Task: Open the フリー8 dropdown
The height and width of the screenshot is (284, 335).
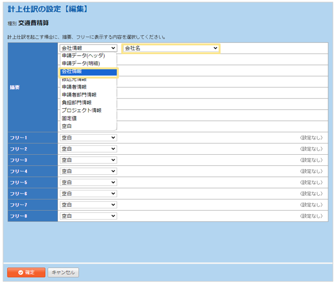Action: click(88, 216)
